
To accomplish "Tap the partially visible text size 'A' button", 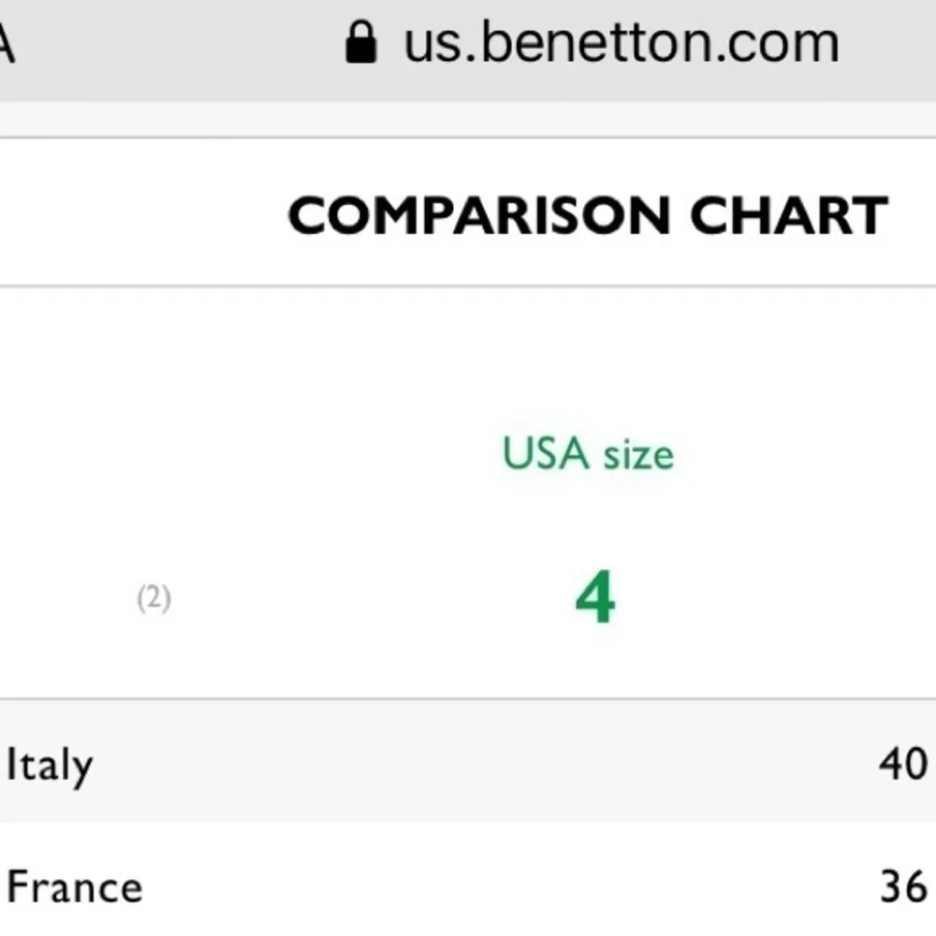I will [x=6, y=45].
